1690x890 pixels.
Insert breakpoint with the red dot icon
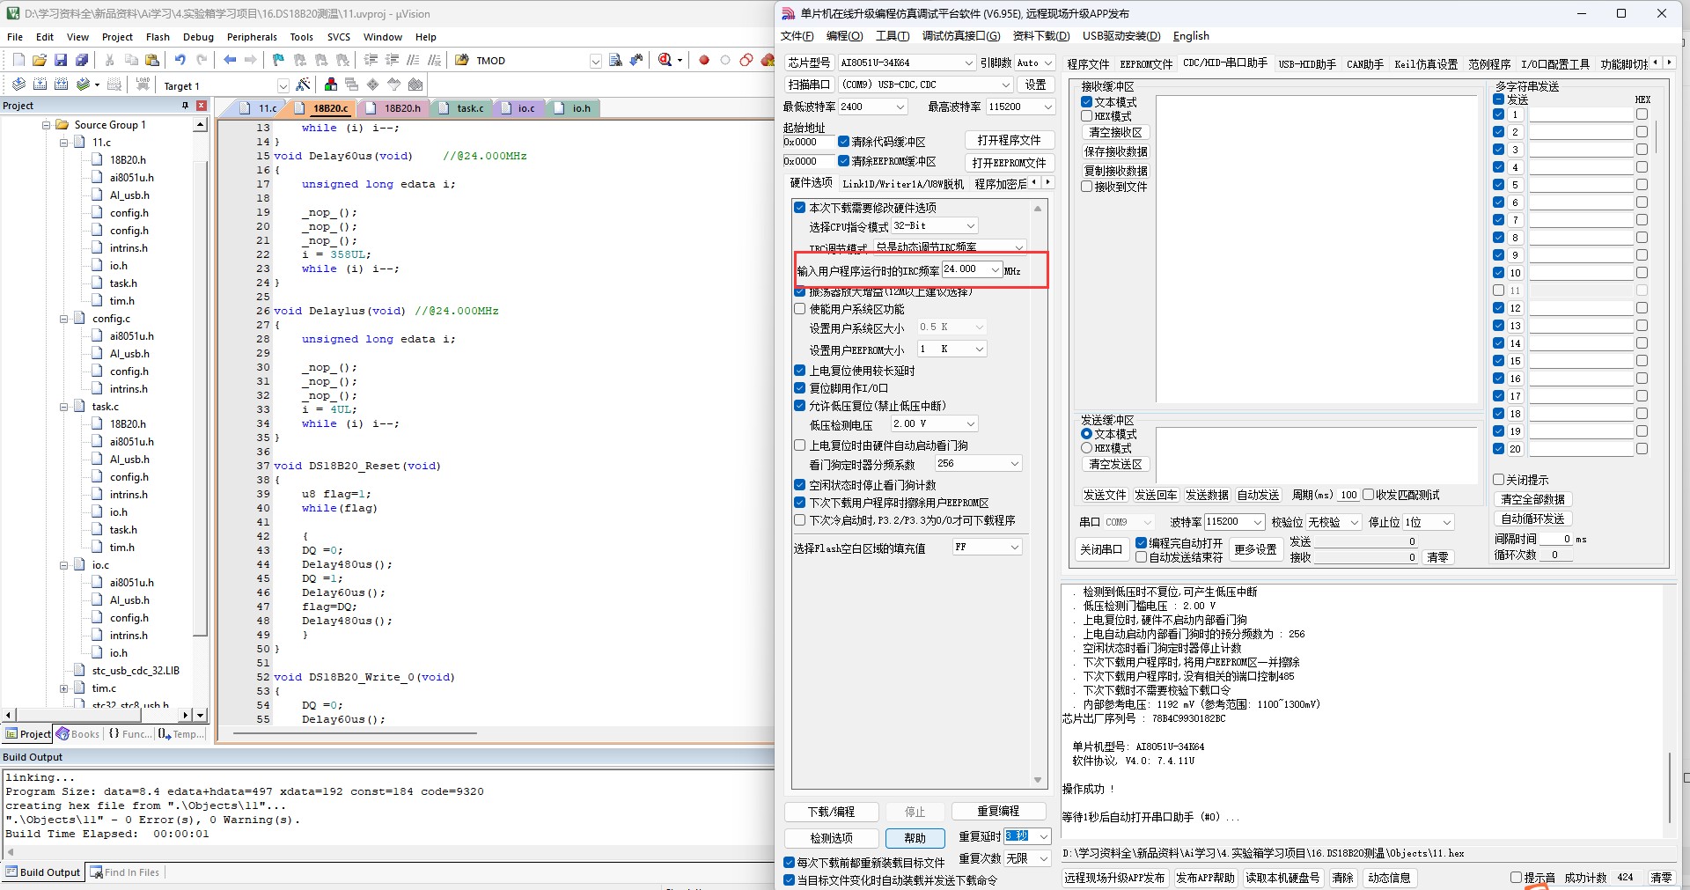[704, 60]
